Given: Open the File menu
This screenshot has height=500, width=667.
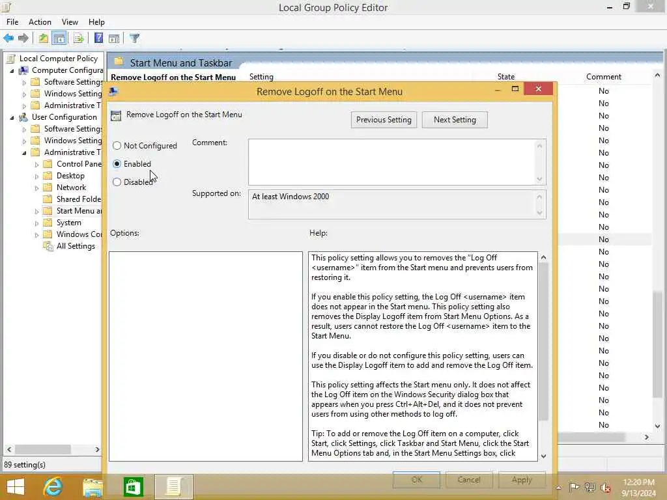Looking at the screenshot, I should (x=12, y=22).
